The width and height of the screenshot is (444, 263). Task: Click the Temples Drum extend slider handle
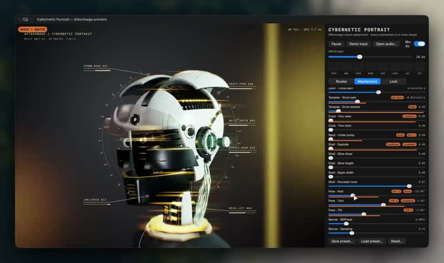tap(338, 111)
